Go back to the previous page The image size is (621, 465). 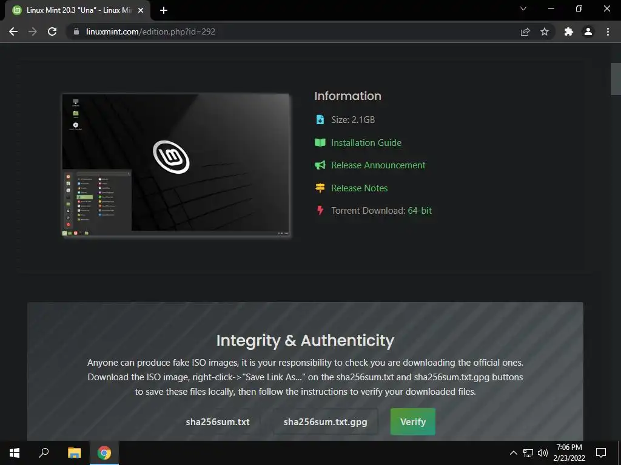tap(13, 31)
